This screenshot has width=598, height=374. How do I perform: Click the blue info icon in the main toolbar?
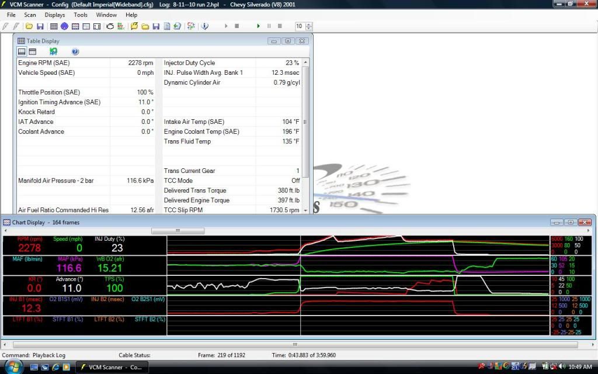205,26
